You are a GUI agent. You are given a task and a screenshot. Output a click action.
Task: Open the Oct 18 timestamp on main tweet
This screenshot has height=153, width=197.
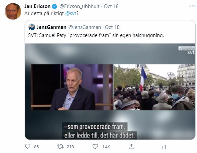point(111,6)
